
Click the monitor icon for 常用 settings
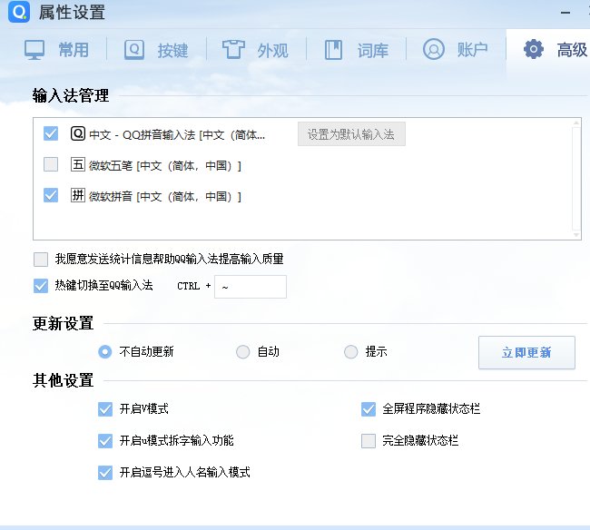pyautogui.click(x=34, y=49)
